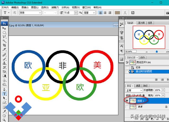Open the 窗口(W) menu

tap(87, 8)
